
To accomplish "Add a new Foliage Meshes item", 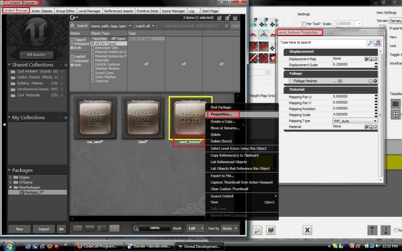I will (x=375, y=81).
